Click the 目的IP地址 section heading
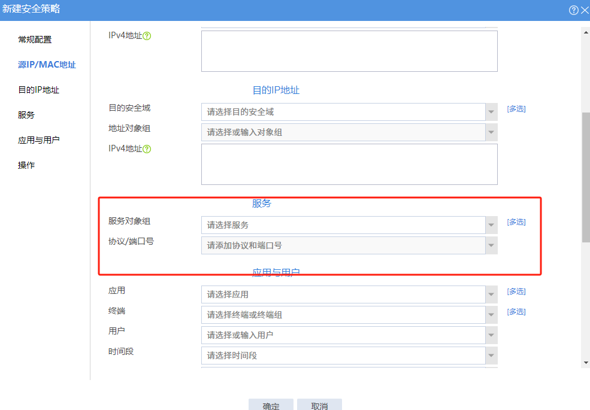590x410 pixels. pyautogui.click(x=276, y=90)
